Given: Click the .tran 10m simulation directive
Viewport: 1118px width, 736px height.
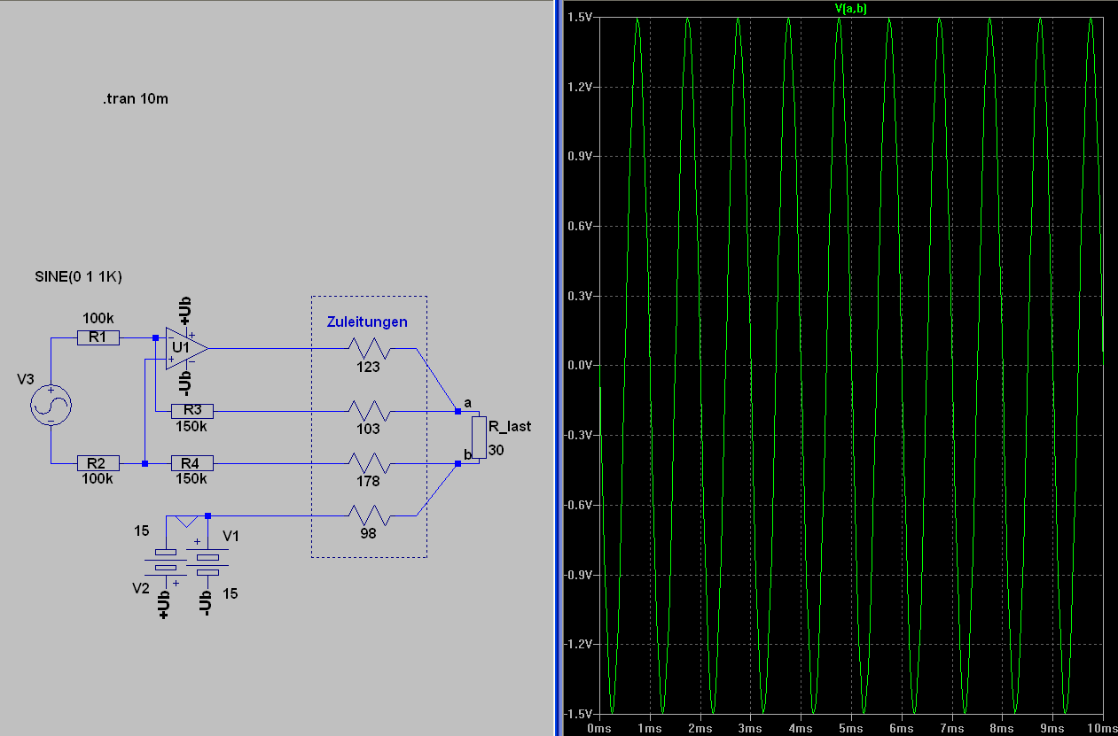Looking at the screenshot, I should 135,98.
